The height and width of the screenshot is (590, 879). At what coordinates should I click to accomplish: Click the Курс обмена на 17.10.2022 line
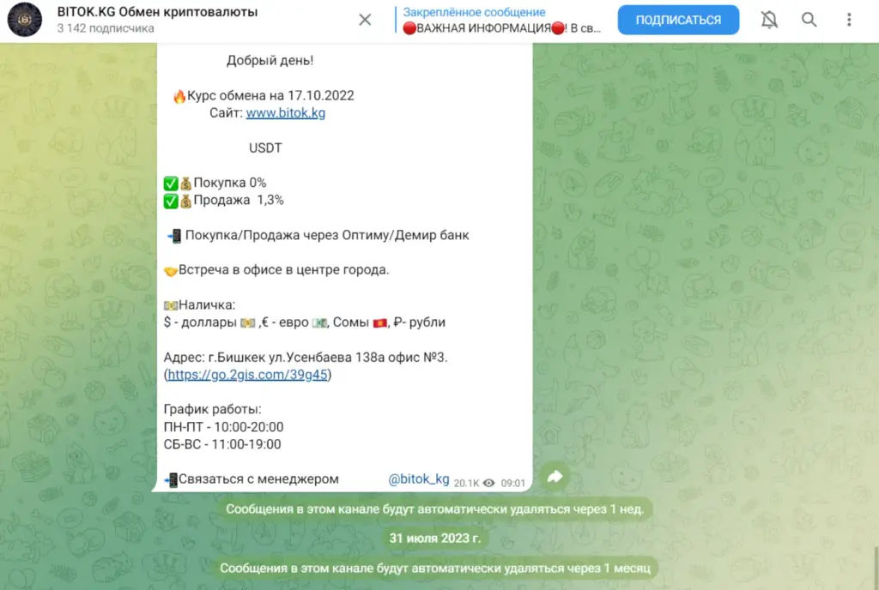coord(264,96)
